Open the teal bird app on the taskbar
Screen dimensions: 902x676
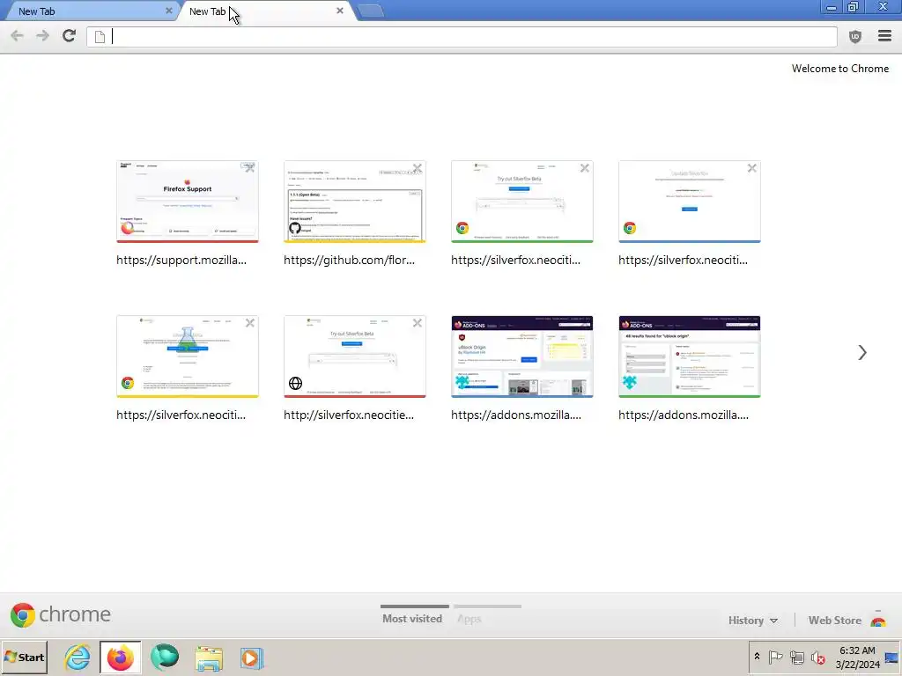click(x=165, y=657)
